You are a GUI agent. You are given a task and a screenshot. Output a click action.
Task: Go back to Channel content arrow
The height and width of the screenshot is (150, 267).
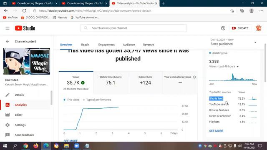pyautogui.click(x=8, y=42)
